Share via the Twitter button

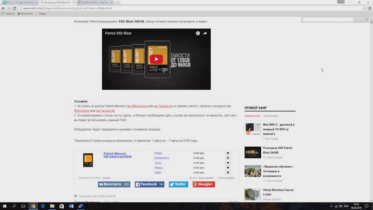click(178, 184)
